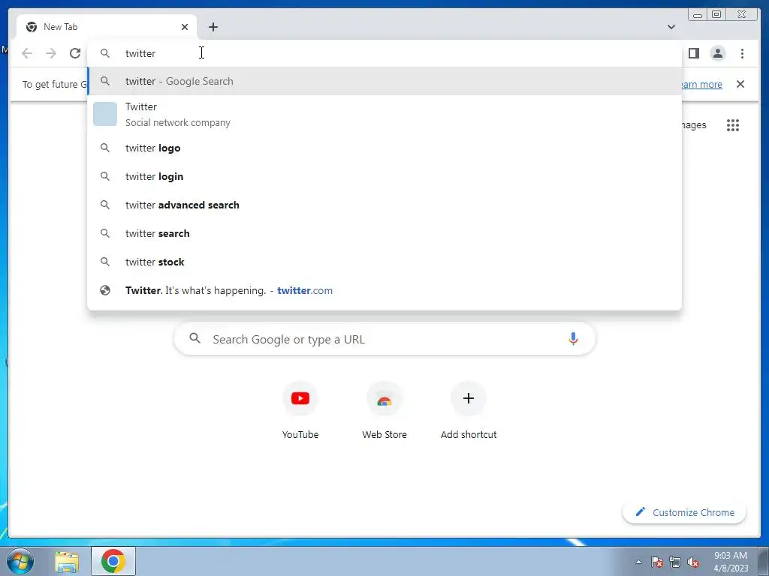Click the Chrome taskbar icon
Image resolution: width=769 pixels, height=576 pixels.
(x=113, y=561)
